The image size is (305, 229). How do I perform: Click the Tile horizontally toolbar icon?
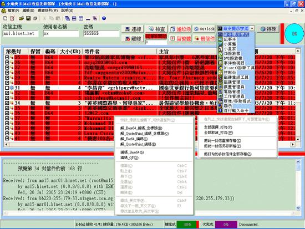(x=74, y=18)
